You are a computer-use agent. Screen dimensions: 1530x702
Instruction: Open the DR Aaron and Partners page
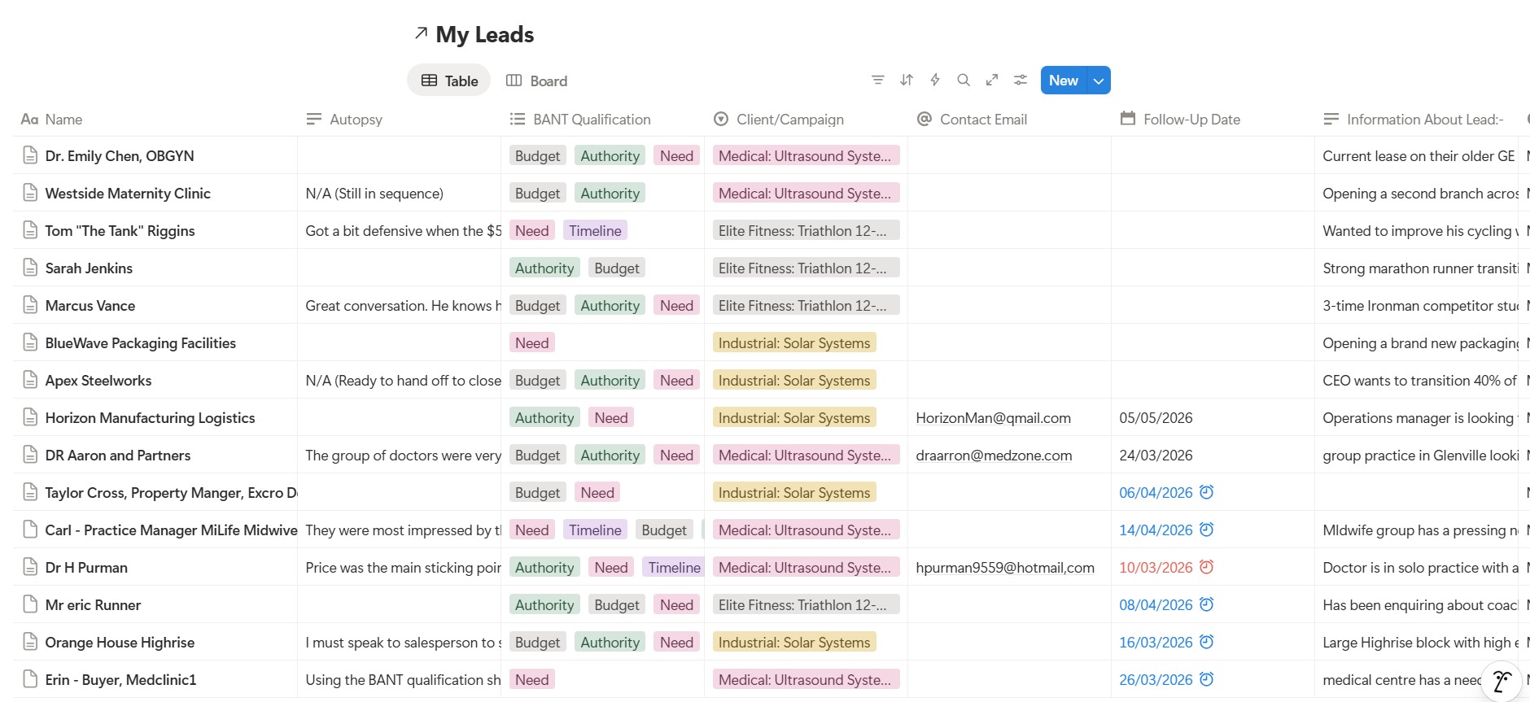[x=118, y=455]
